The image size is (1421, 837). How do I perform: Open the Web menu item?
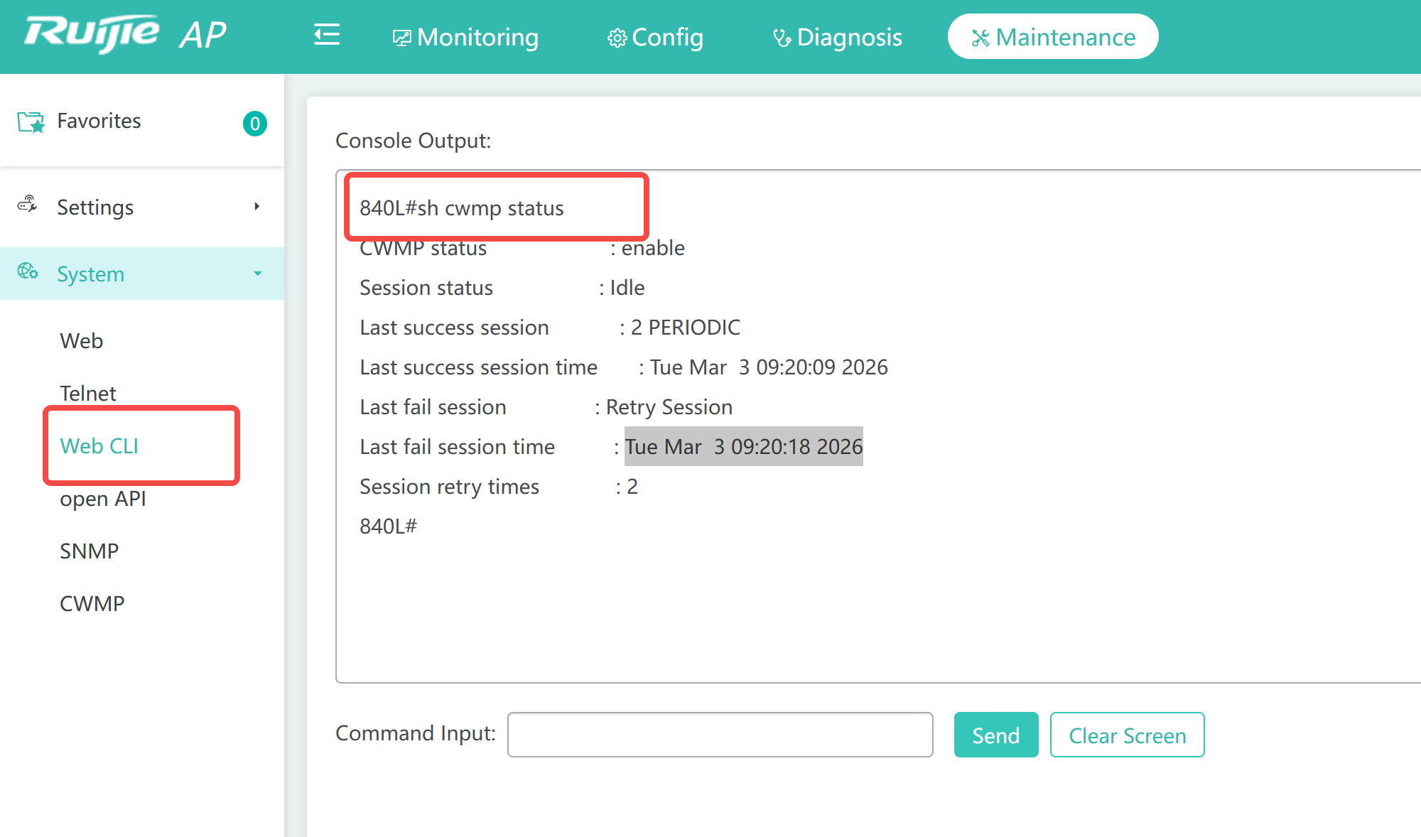pyautogui.click(x=82, y=341)
